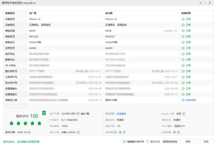This screenshot has height=144, width=214.
Task: Click the check icon in 主板序列号 row
Action: (x=183, y=77)
